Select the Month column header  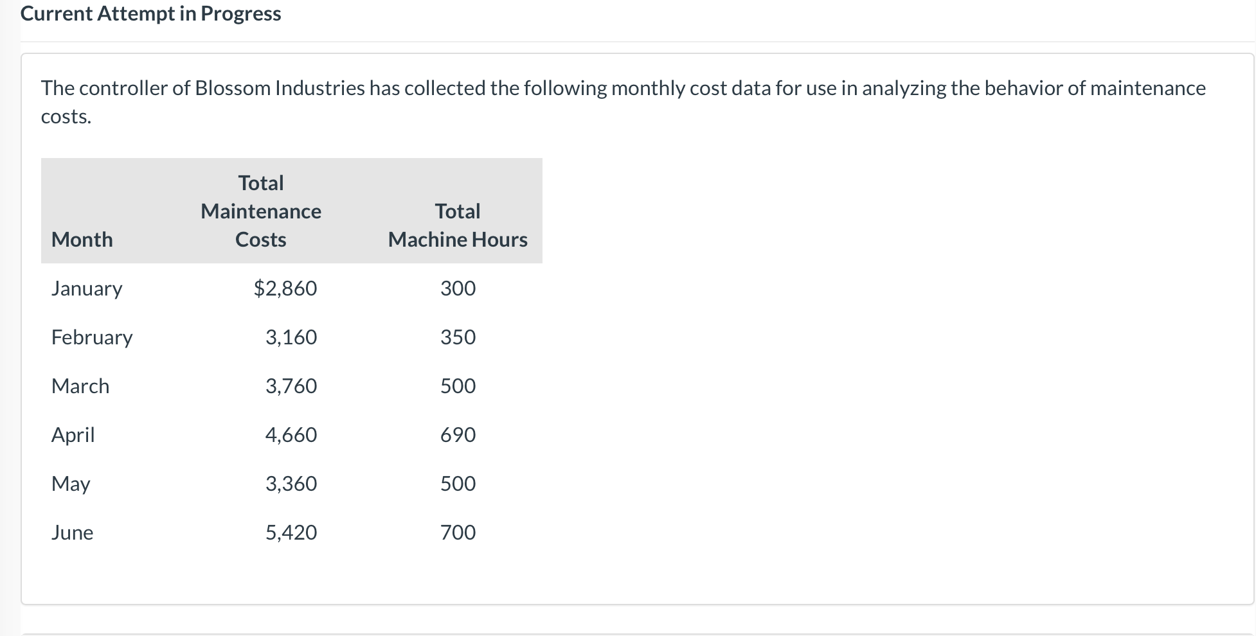click(x=82, y=240)
